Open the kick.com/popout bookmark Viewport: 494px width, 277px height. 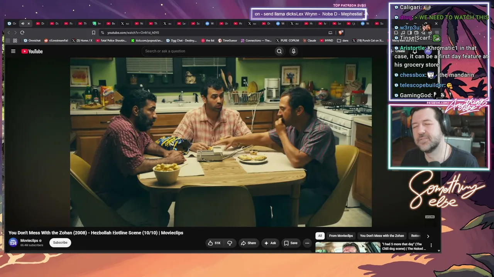147,40
